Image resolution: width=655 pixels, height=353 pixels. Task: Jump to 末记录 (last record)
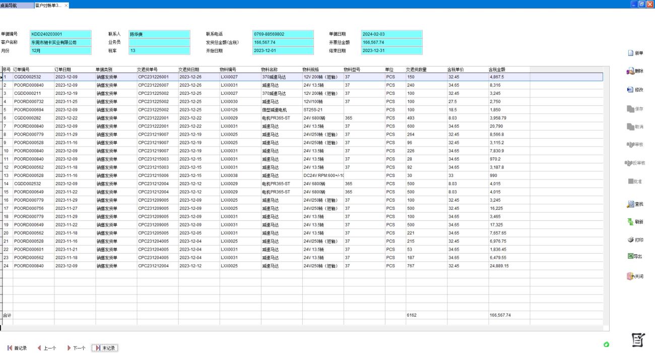[105, 348]
